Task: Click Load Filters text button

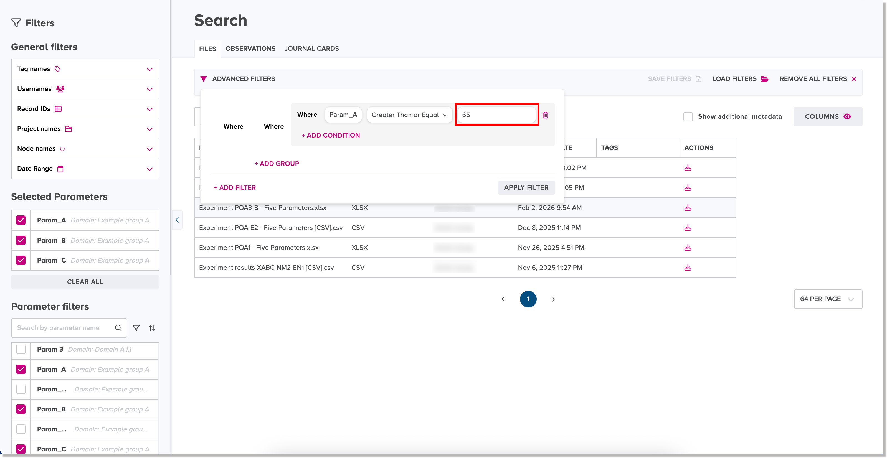Action: coord(734,79)
